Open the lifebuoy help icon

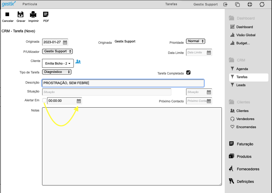pyautogui.click(x=250, y=4)
